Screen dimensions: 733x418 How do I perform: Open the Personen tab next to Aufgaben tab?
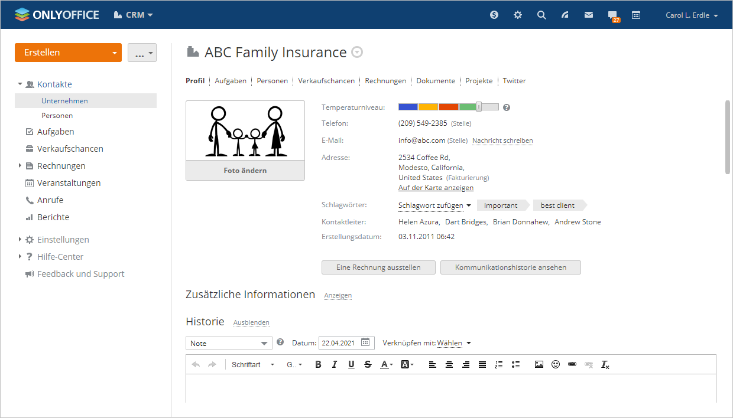(x=273, y=81)
